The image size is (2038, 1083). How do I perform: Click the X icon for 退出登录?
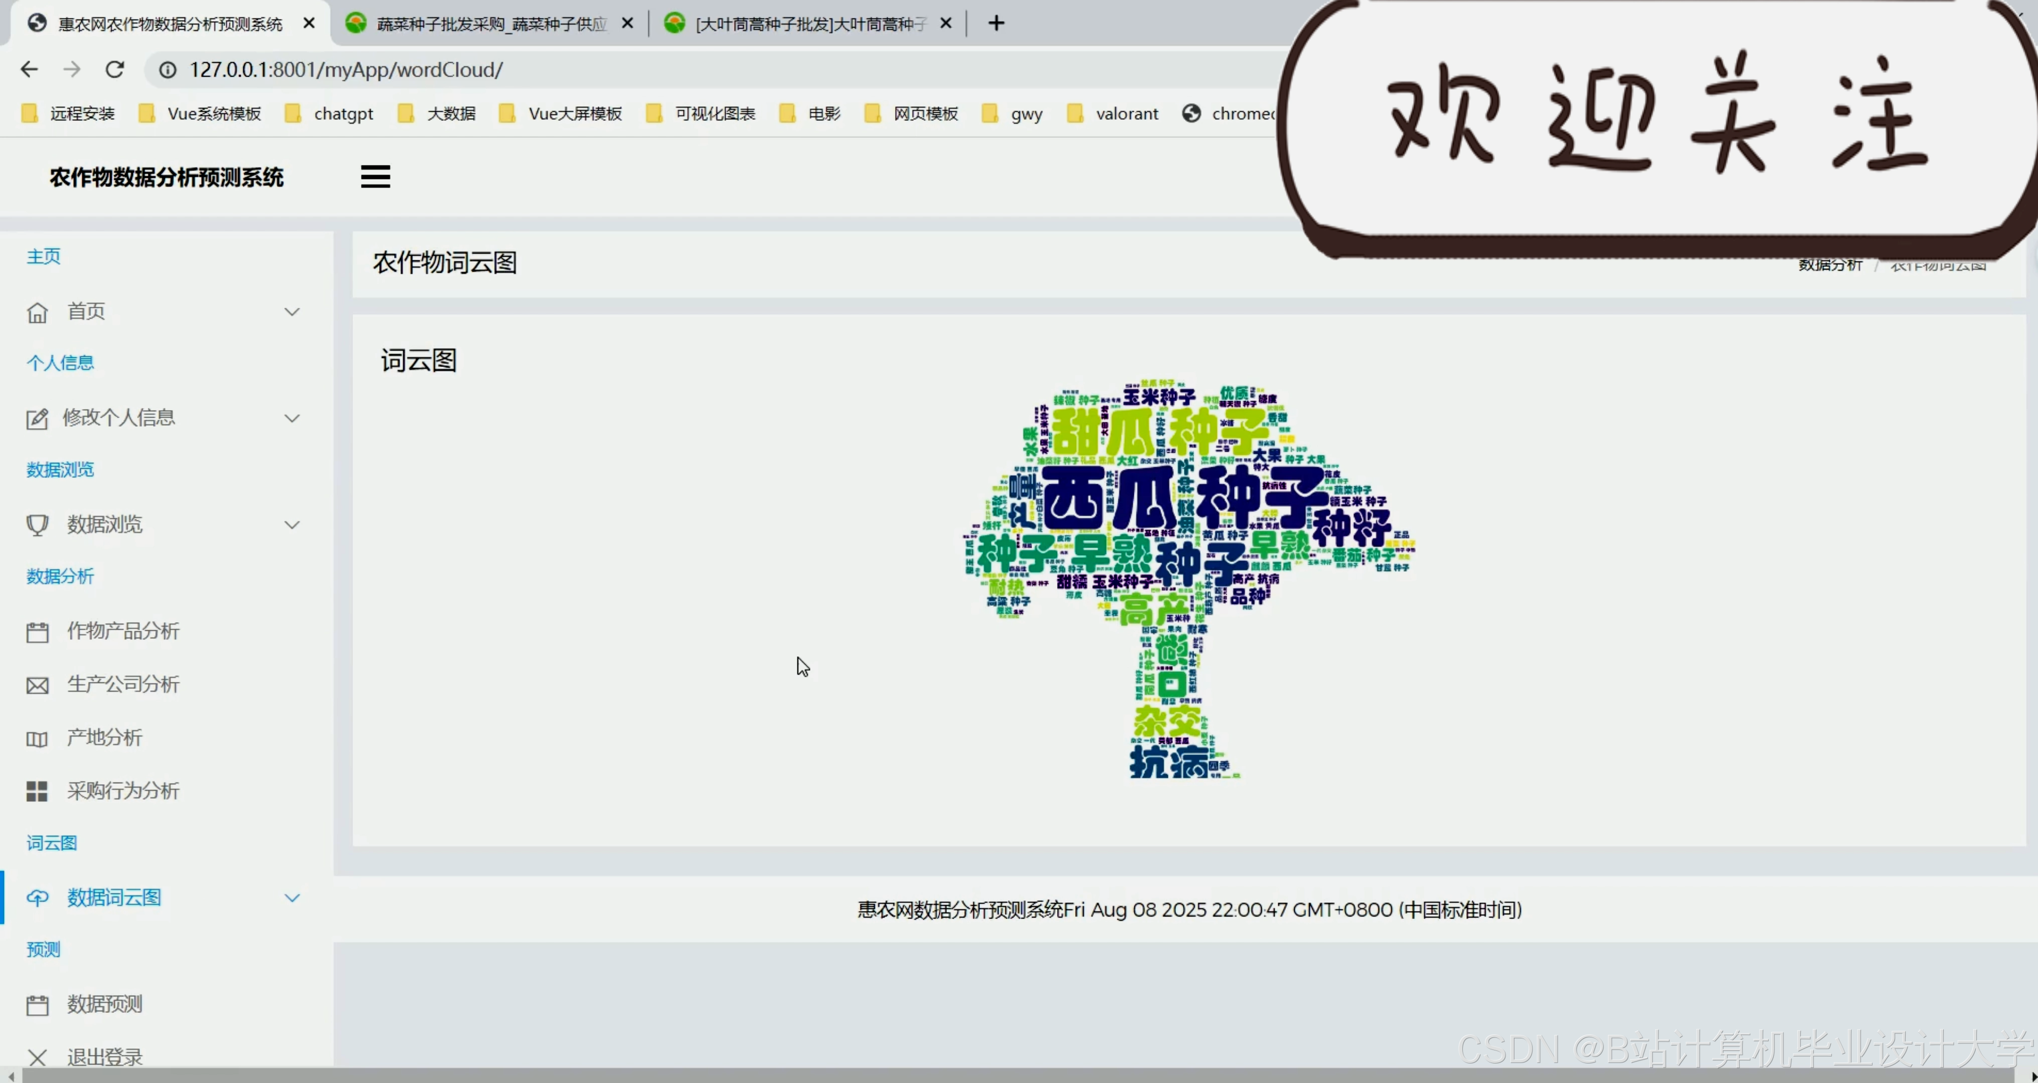37,1057
